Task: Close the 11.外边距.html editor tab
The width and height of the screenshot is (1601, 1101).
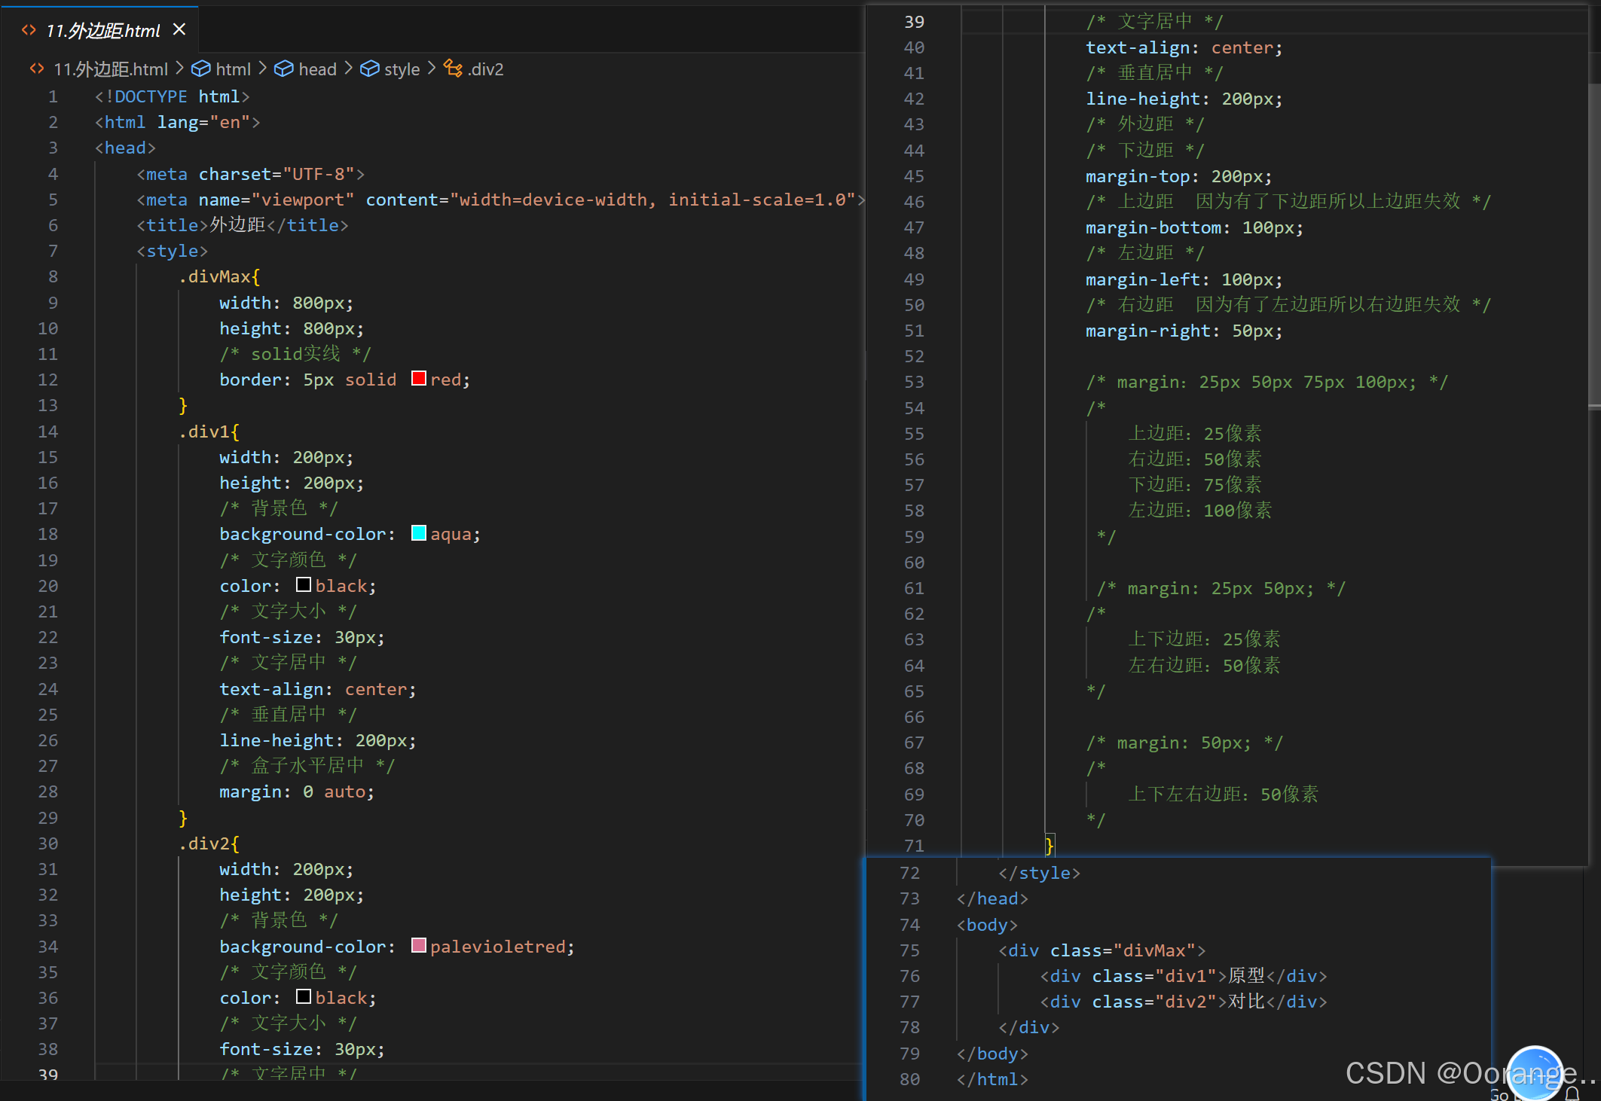Action: (179, 29)
